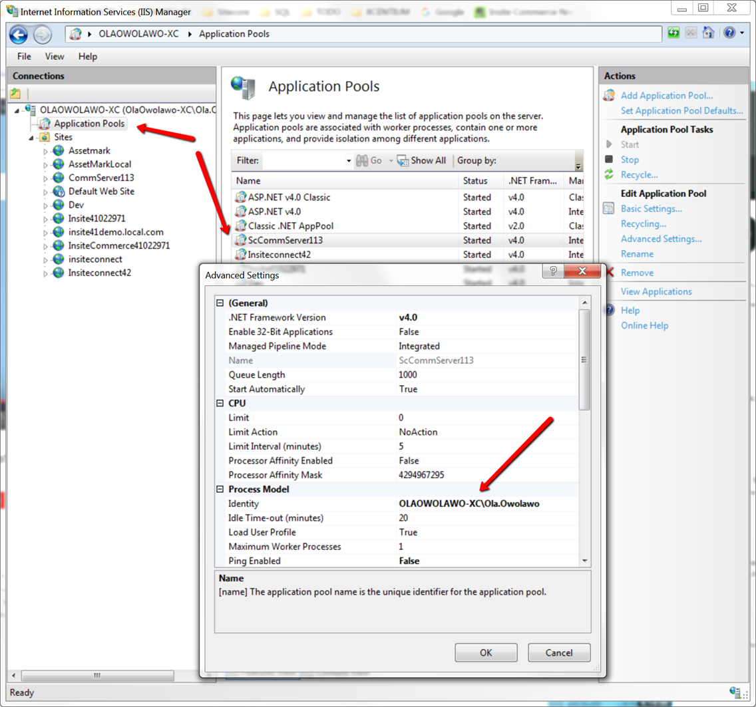The width and height of the screenshot is (756, 707).
Task: Click the Show All icon
Action: point(403,160)
